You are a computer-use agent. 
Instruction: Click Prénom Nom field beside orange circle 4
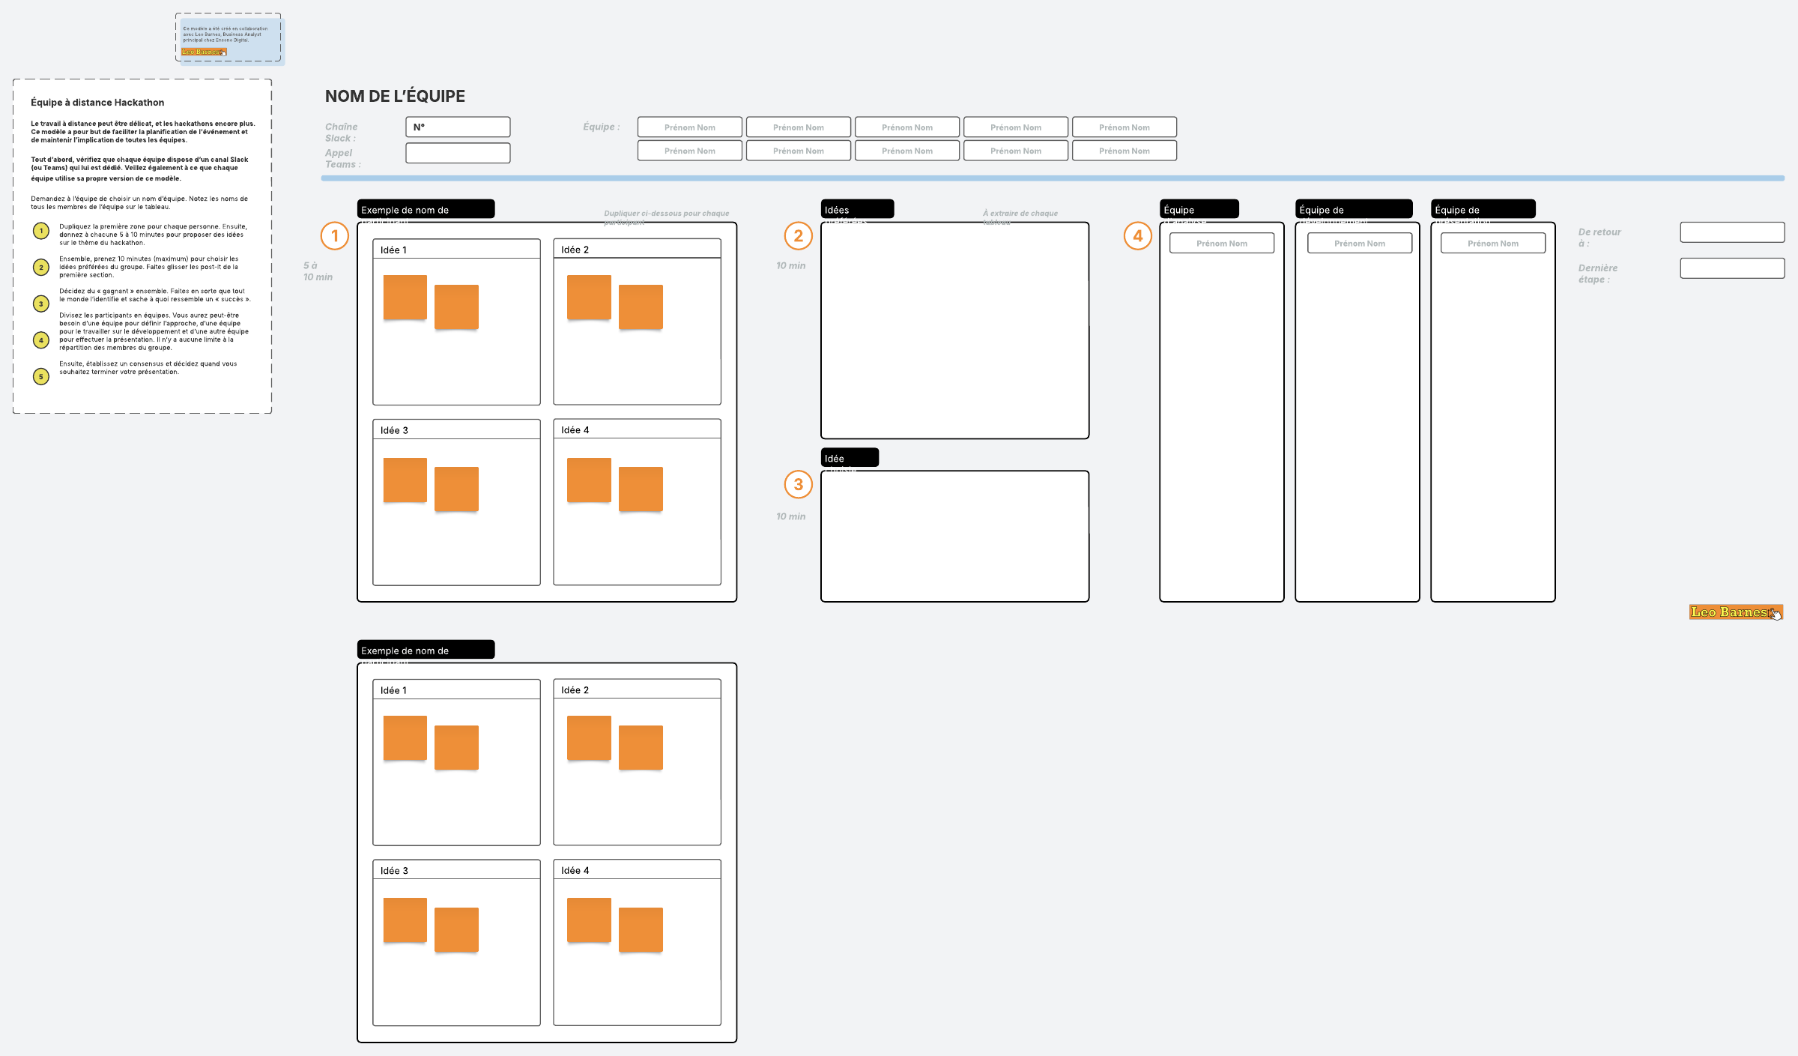(1221, 244)
